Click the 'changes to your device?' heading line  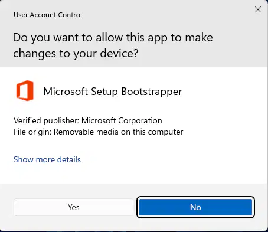pyautogui.click(x=76, y=54)
